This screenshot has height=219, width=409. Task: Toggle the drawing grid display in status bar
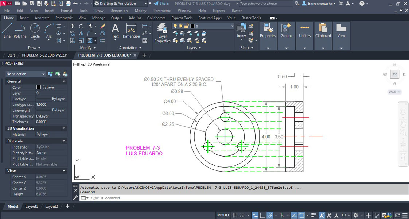click(235, 215)
